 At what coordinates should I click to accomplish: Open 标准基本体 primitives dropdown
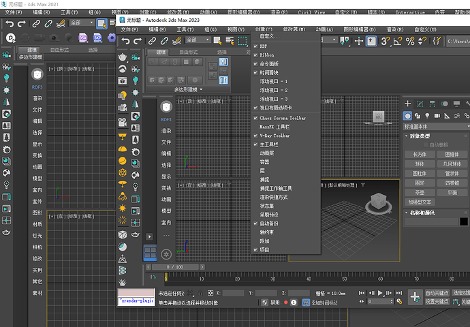point(437,127)
